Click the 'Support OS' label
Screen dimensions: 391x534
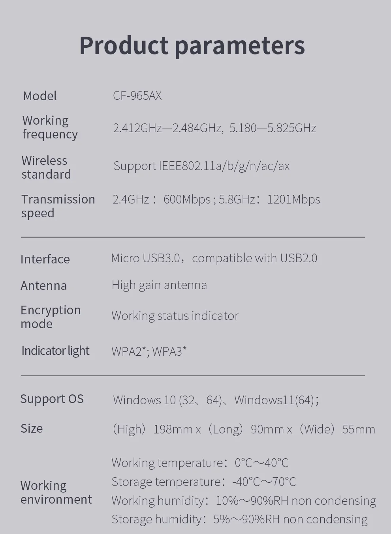[52, 399]
